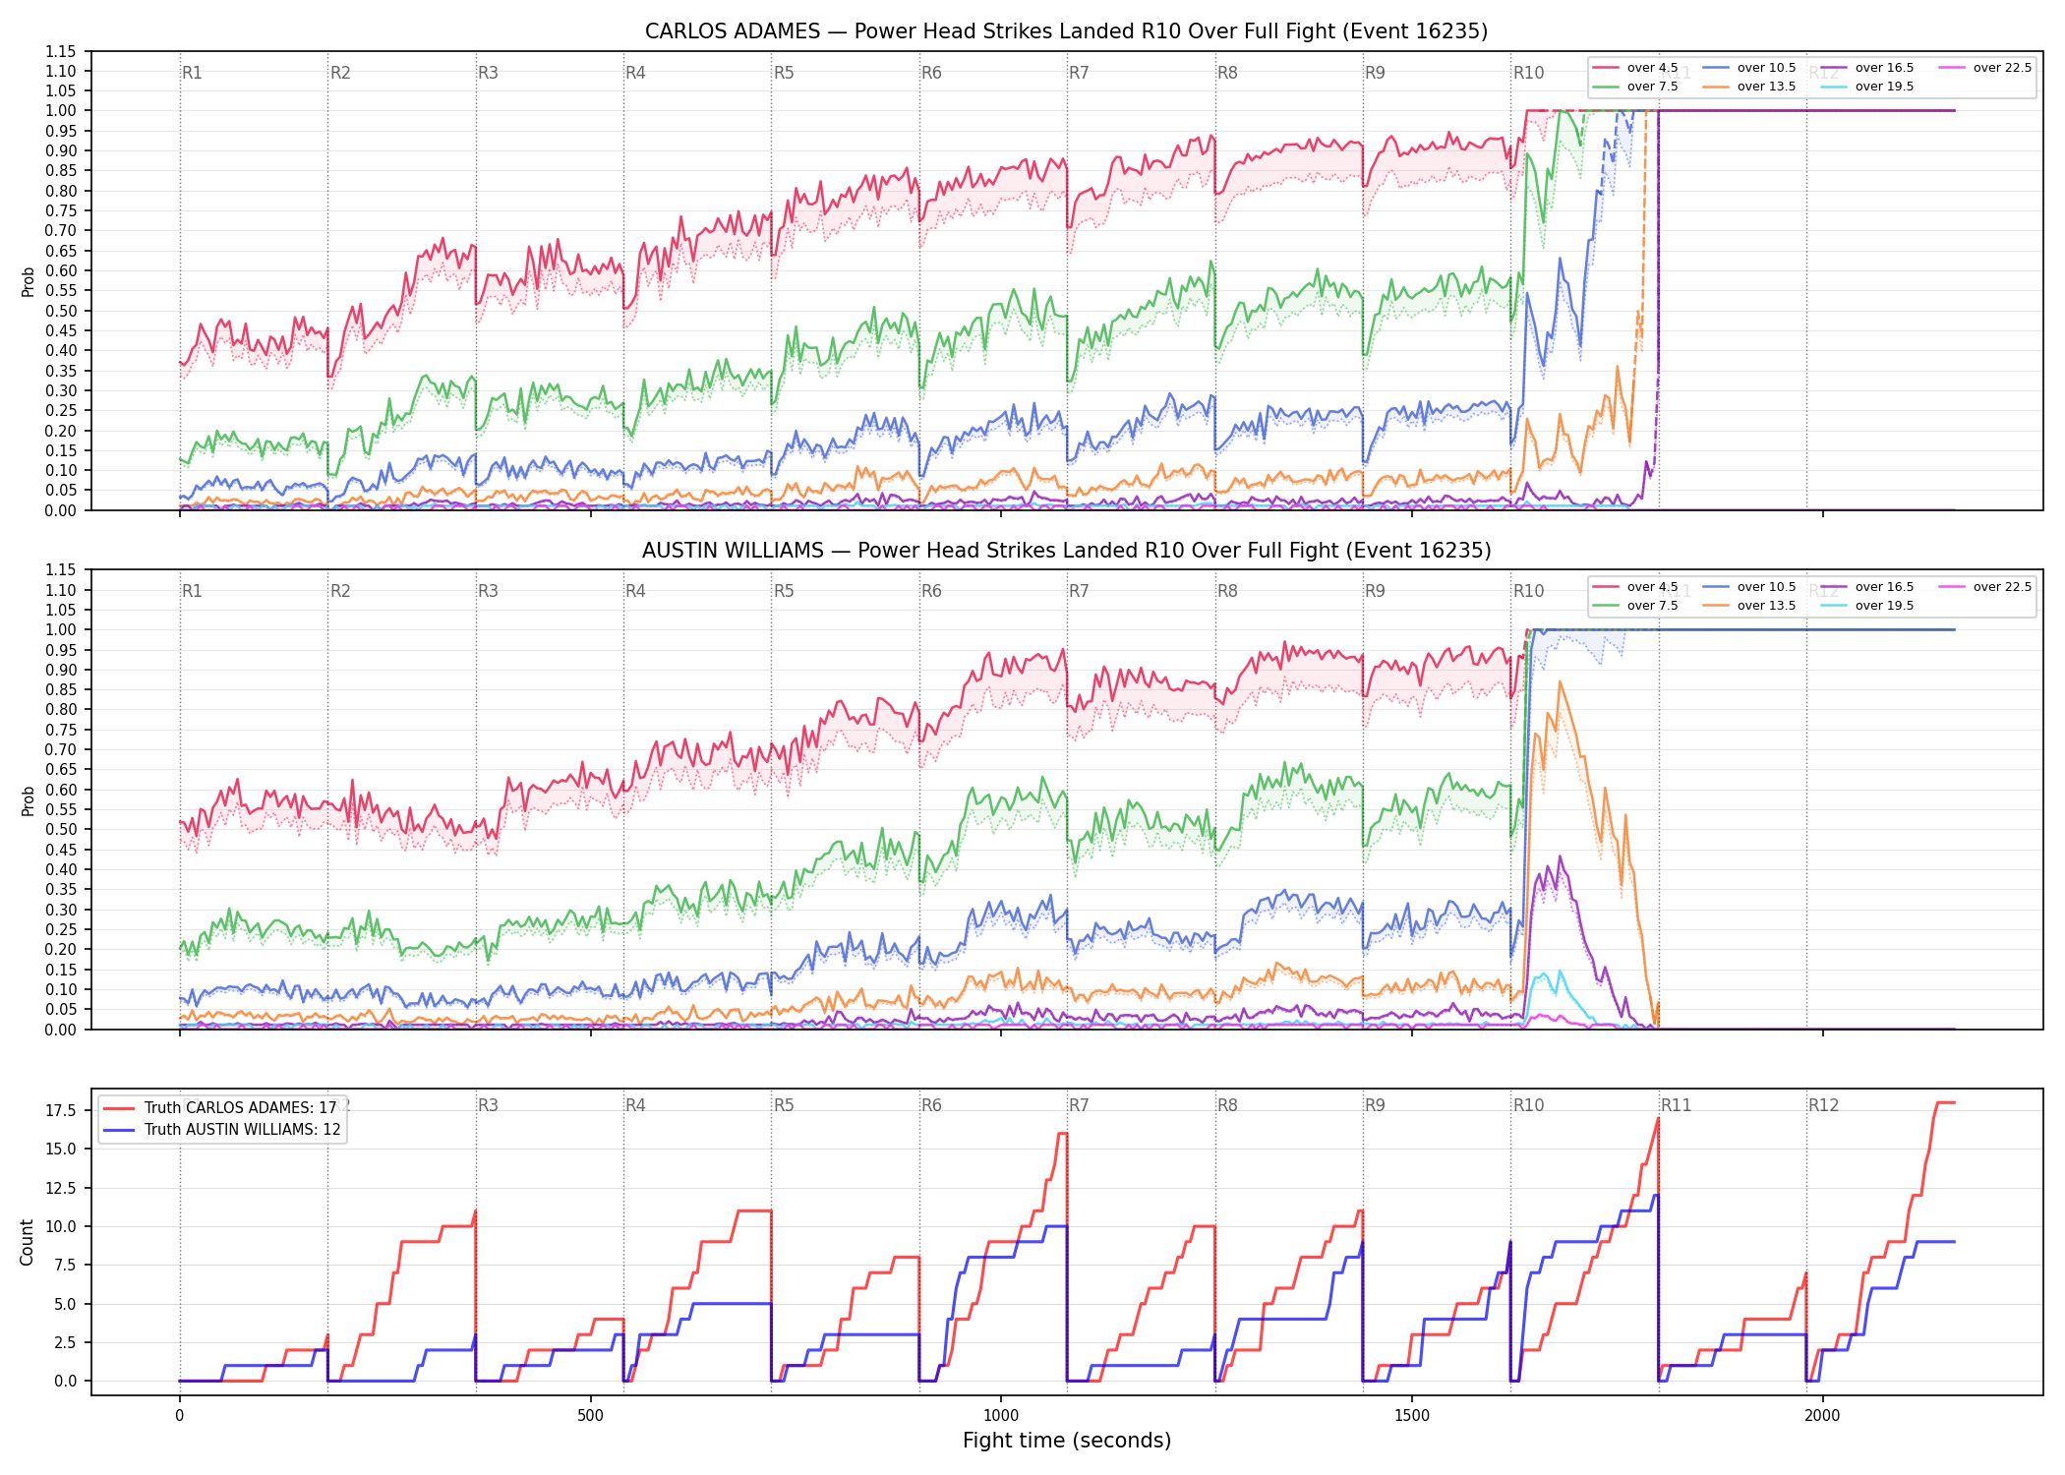
Task: Click the 500 tick on the fight time axis
Action: tap(590, 1416)
